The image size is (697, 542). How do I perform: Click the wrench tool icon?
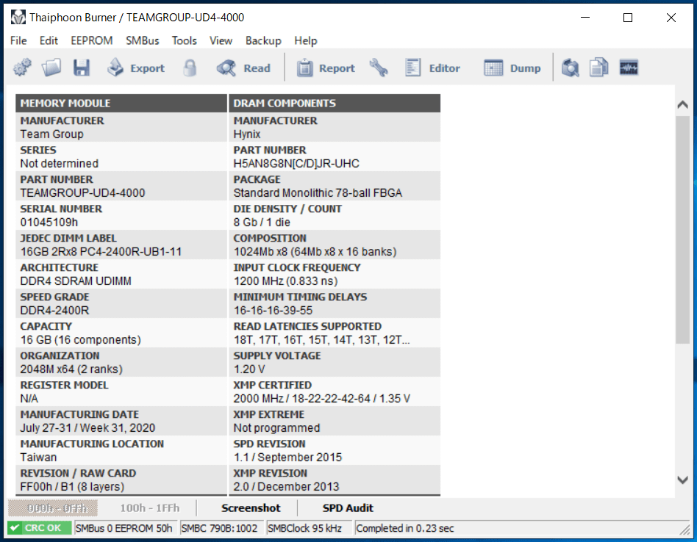click(x=379, y=68)
